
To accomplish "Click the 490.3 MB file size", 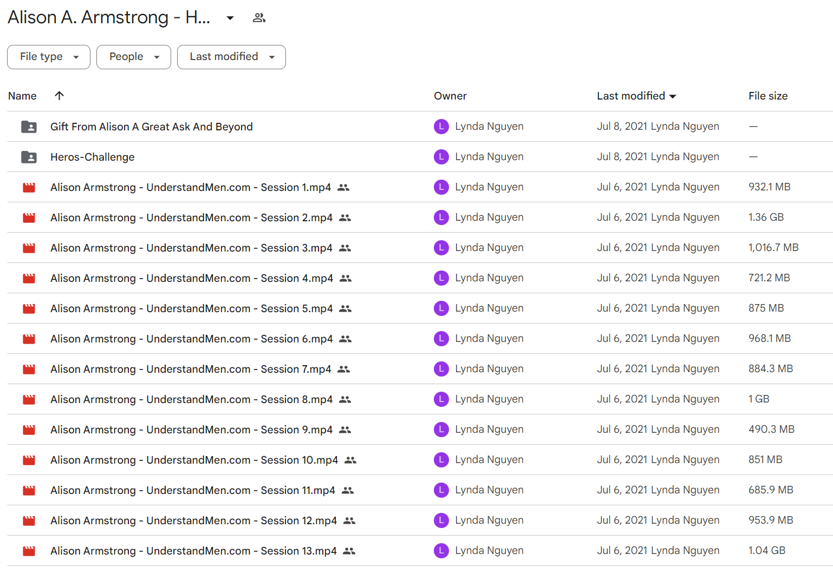I will point(771,430).
